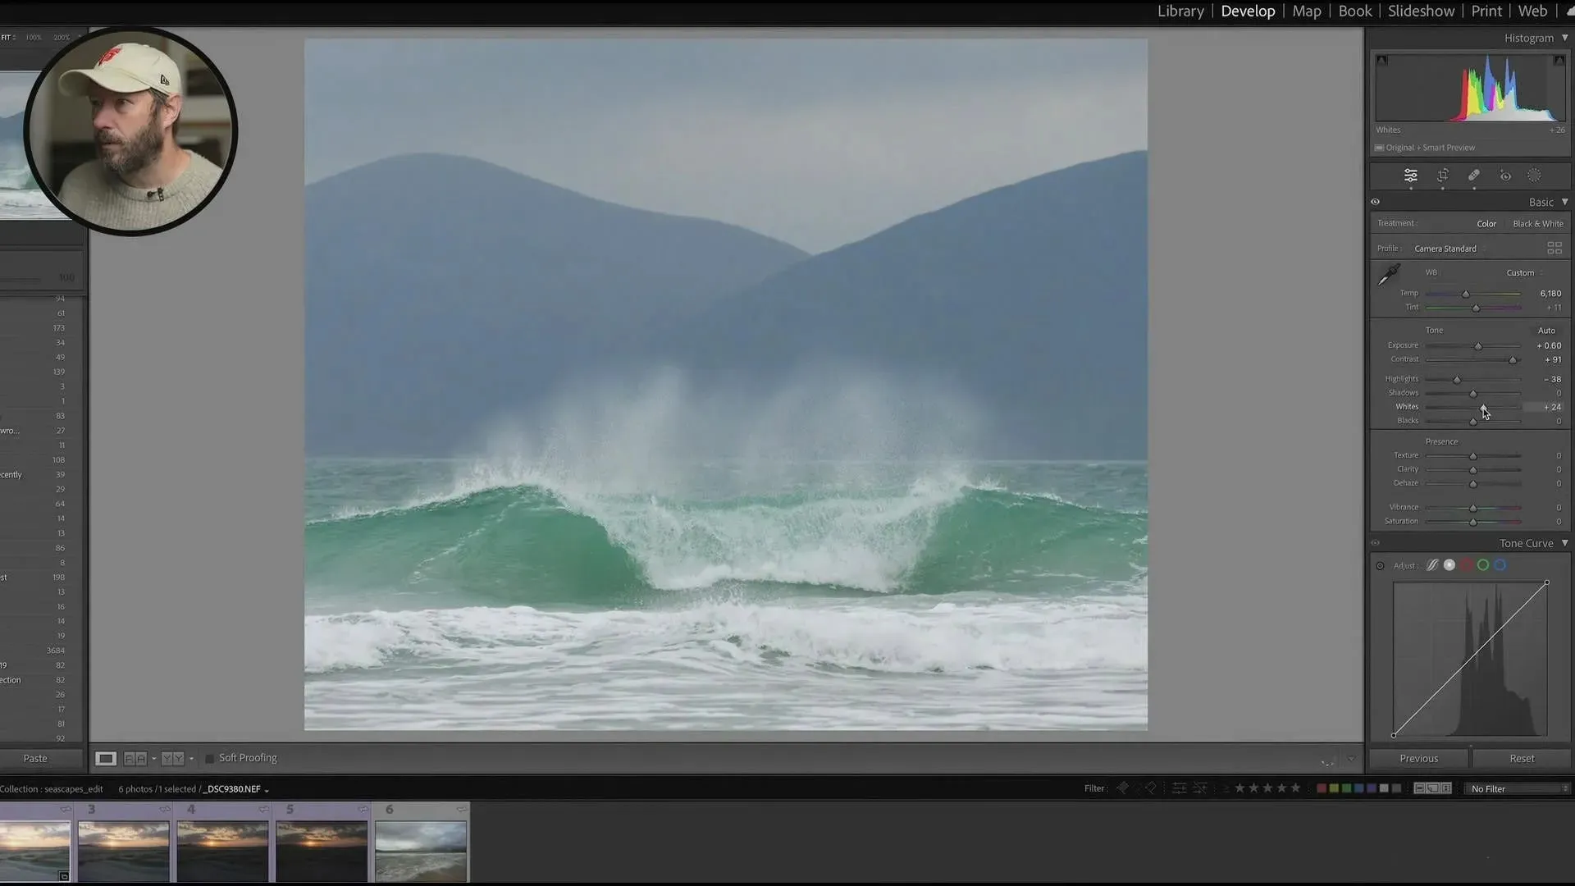
Task: Switch to the Library module
Action: [1180, 11]
